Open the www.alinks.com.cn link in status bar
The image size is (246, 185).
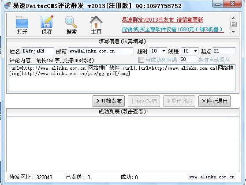(x=212, y=177)
